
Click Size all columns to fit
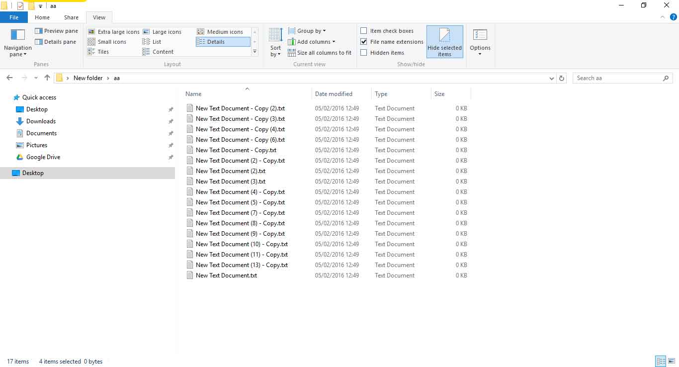[320, 53]
